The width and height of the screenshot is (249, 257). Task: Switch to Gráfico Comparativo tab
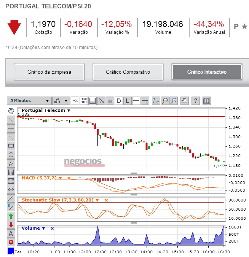tap(128, 72)
